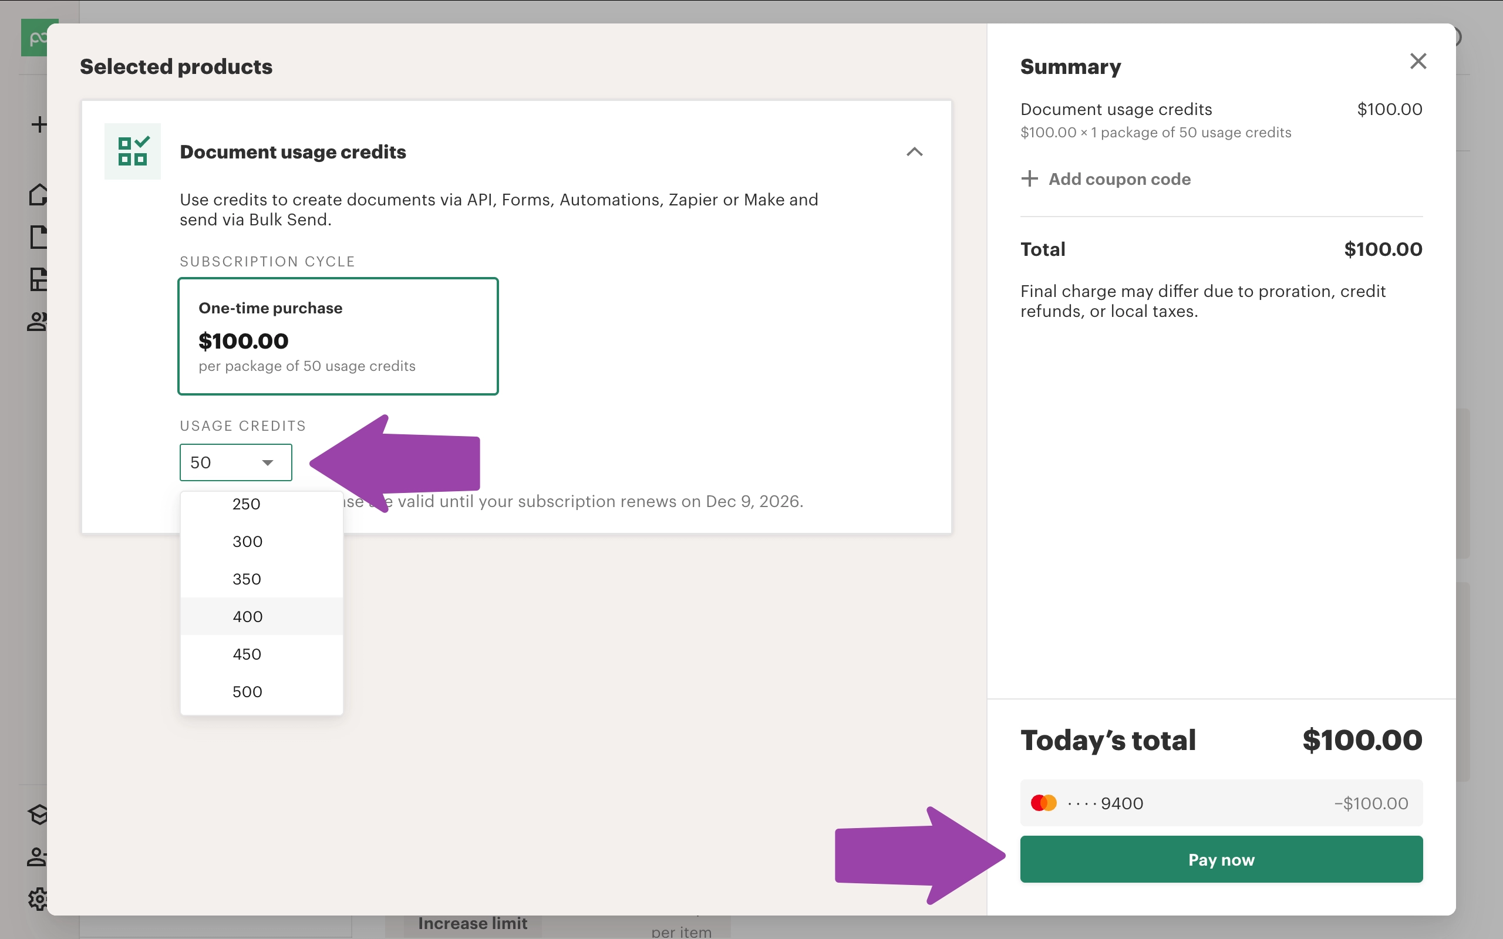
Task: Open Contacts icon in left sidebar
Action: (x=37, y=321)
